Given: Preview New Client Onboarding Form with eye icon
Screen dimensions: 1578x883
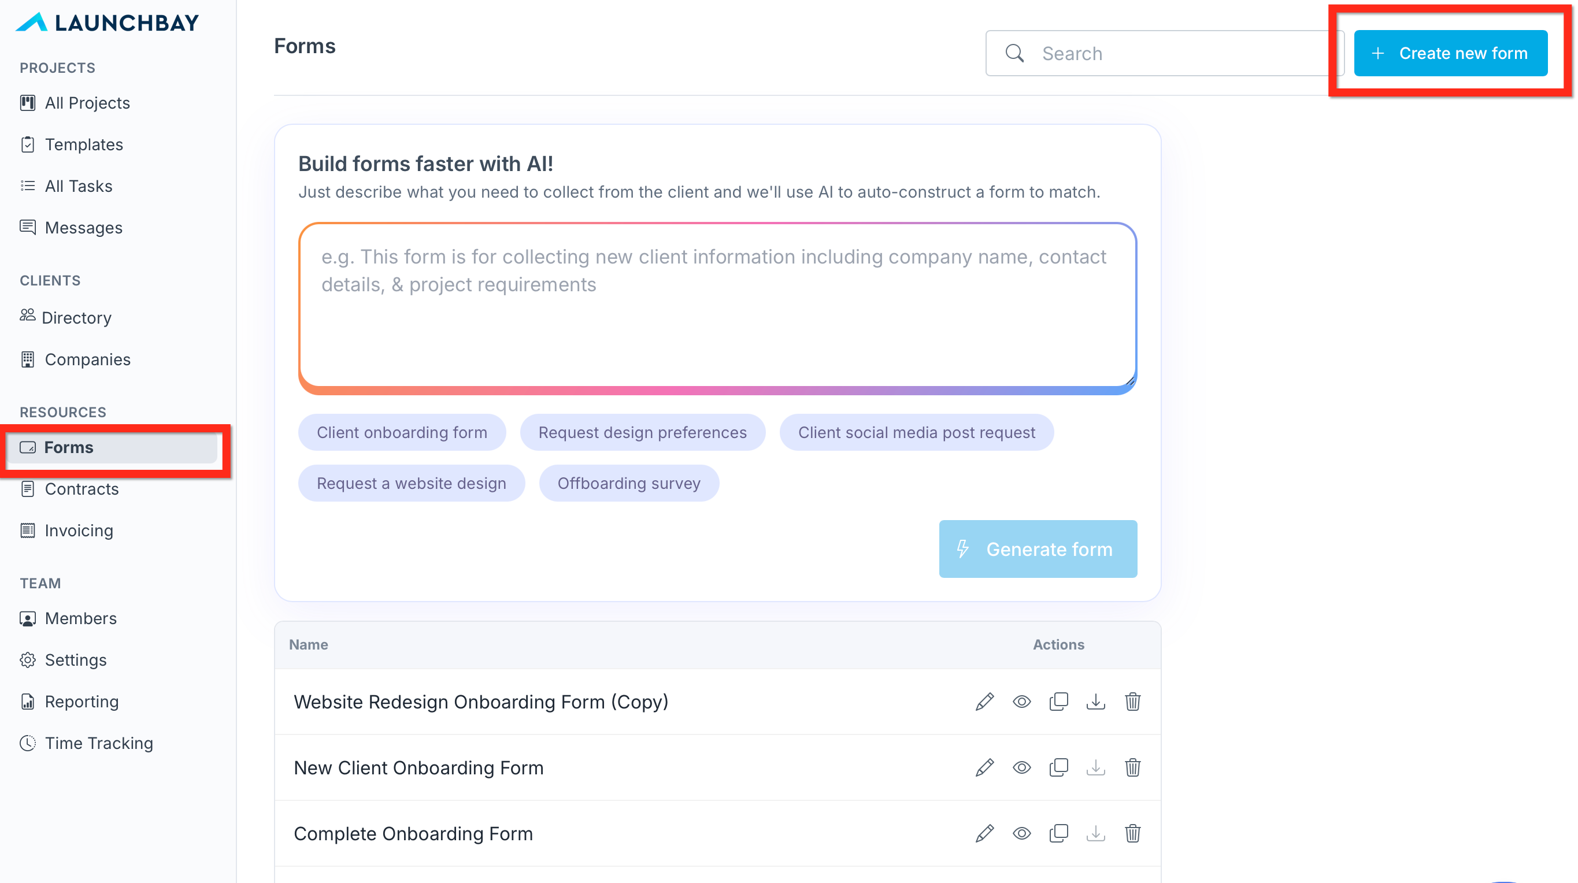Looking at the screenshot, I should tap(1021, 768).
